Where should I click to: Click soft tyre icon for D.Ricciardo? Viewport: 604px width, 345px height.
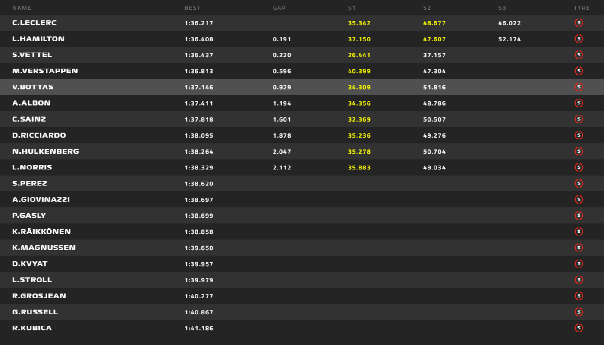[x=579, y=135]
